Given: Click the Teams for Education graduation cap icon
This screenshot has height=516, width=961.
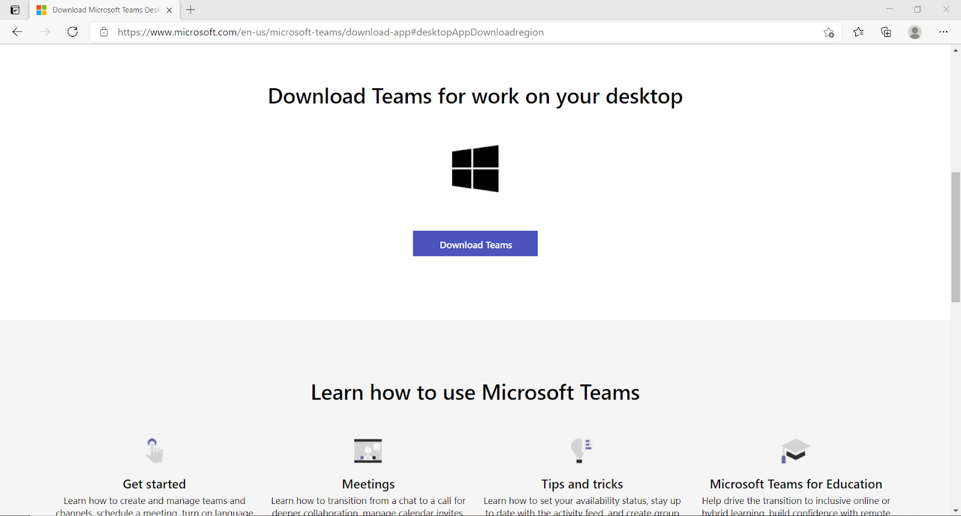Looking at the screenshot, I should [x=795, y=451].
